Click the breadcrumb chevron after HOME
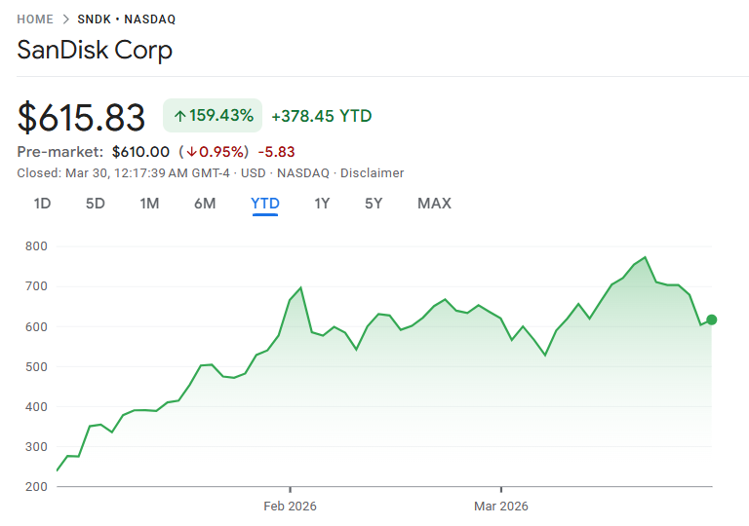Image resolution: width=749 pixels, height=526 pixels. tap(65, 19)
